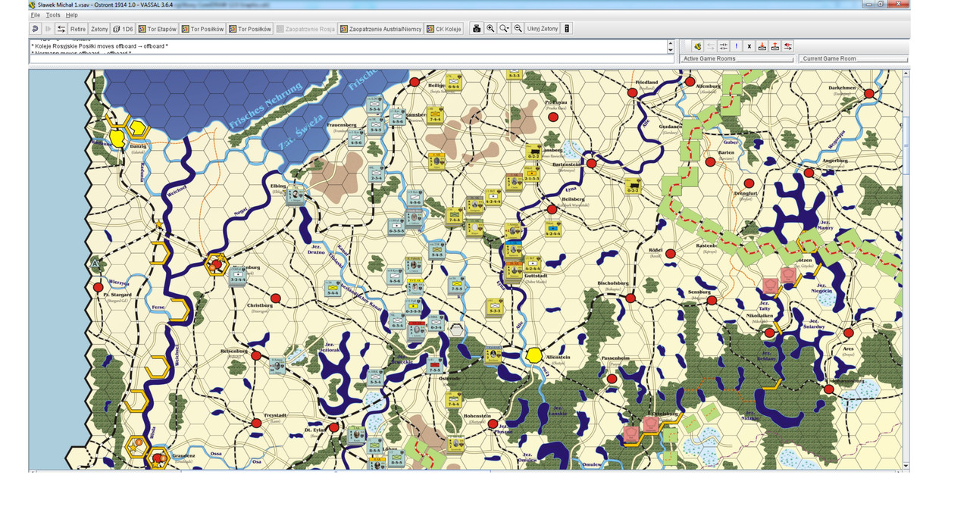This screenshot has height=525, width=970.
Task: Select the Active Game Rooms header
Action: click(737, 58)
